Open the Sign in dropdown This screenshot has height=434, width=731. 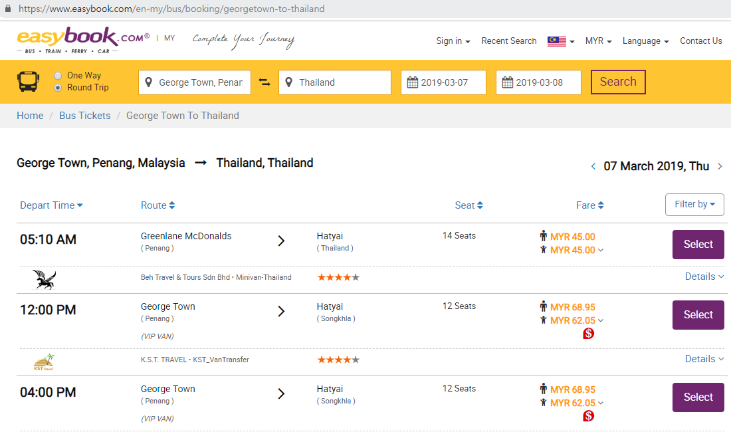[453, 41]
